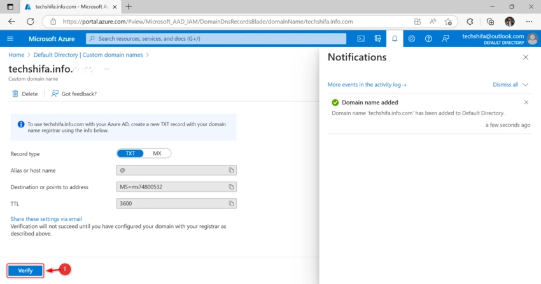Click the Alias or host name field

pos(176,170)
